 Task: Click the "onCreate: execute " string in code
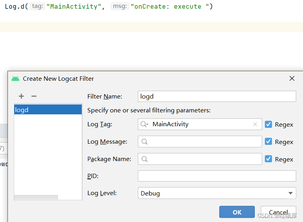(170, 7)
